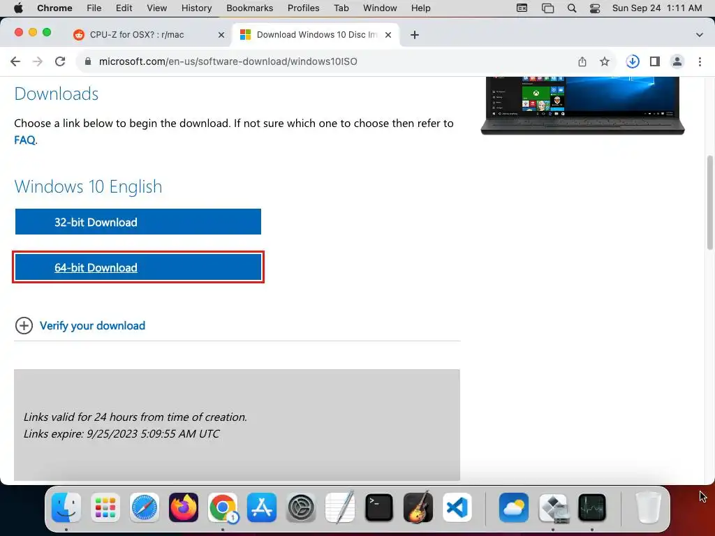Click the browser forward arrow
Image resolution: width=715 pixels, height=536 pixels.
(38, 61)
